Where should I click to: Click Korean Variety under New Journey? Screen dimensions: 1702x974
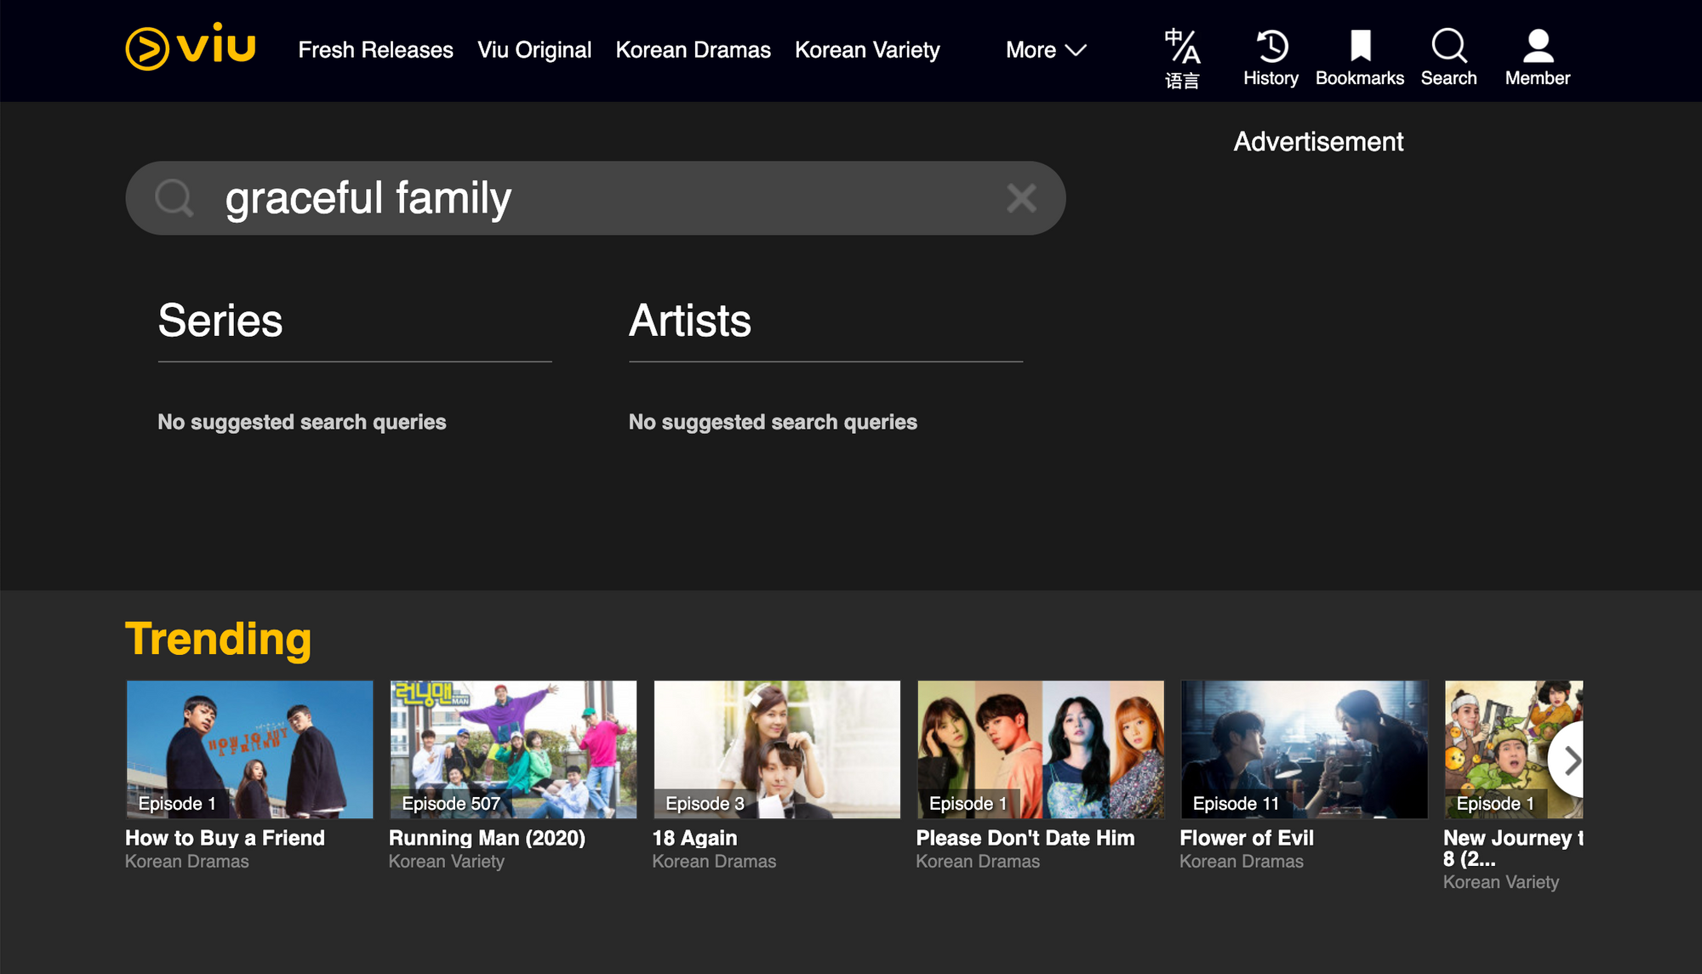[1501, 882]
